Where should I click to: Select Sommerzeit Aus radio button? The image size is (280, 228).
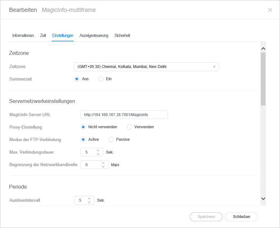pyautogui.click(x=77, y=79)
